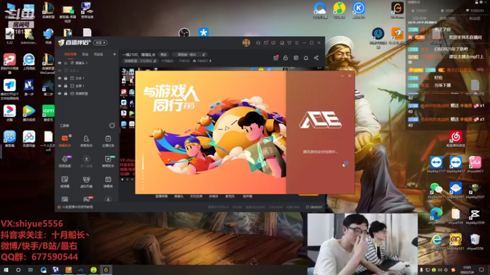Image resolution: width=490 pixels, height=275 pixels.
Task: Open the 读弹幕 tool icon
Action: (x=65, y=182)
